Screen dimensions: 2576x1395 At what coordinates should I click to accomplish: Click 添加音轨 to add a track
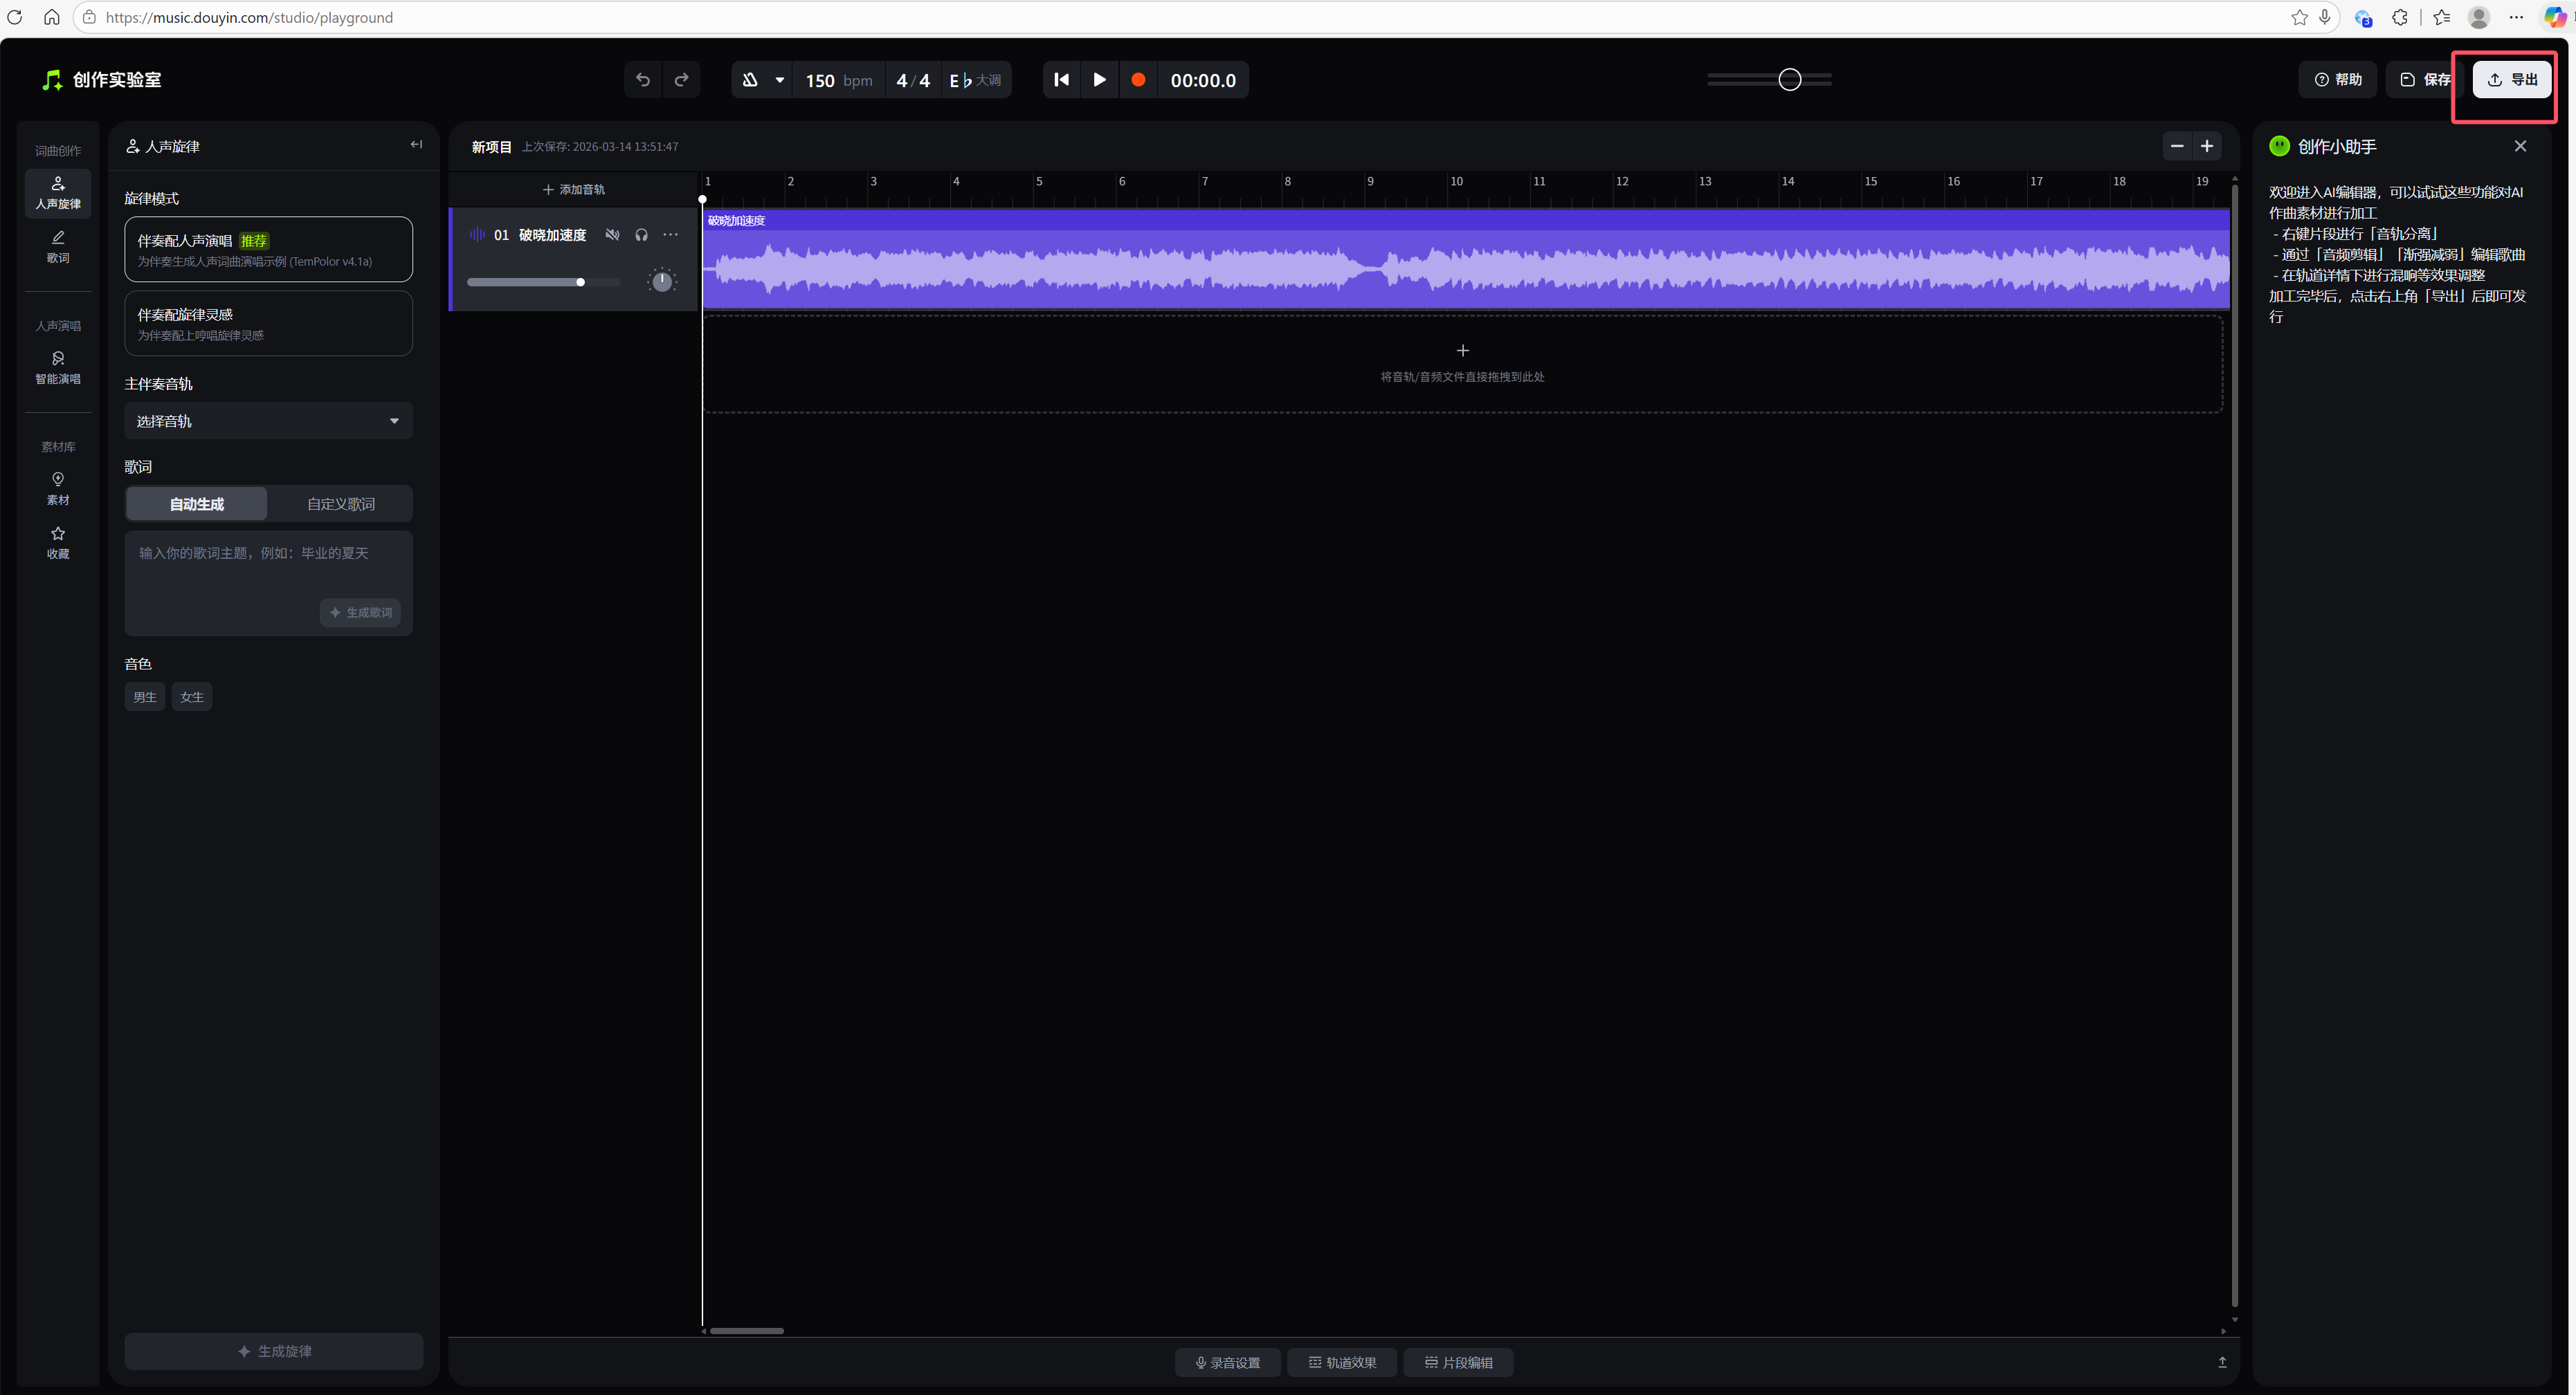573,189
